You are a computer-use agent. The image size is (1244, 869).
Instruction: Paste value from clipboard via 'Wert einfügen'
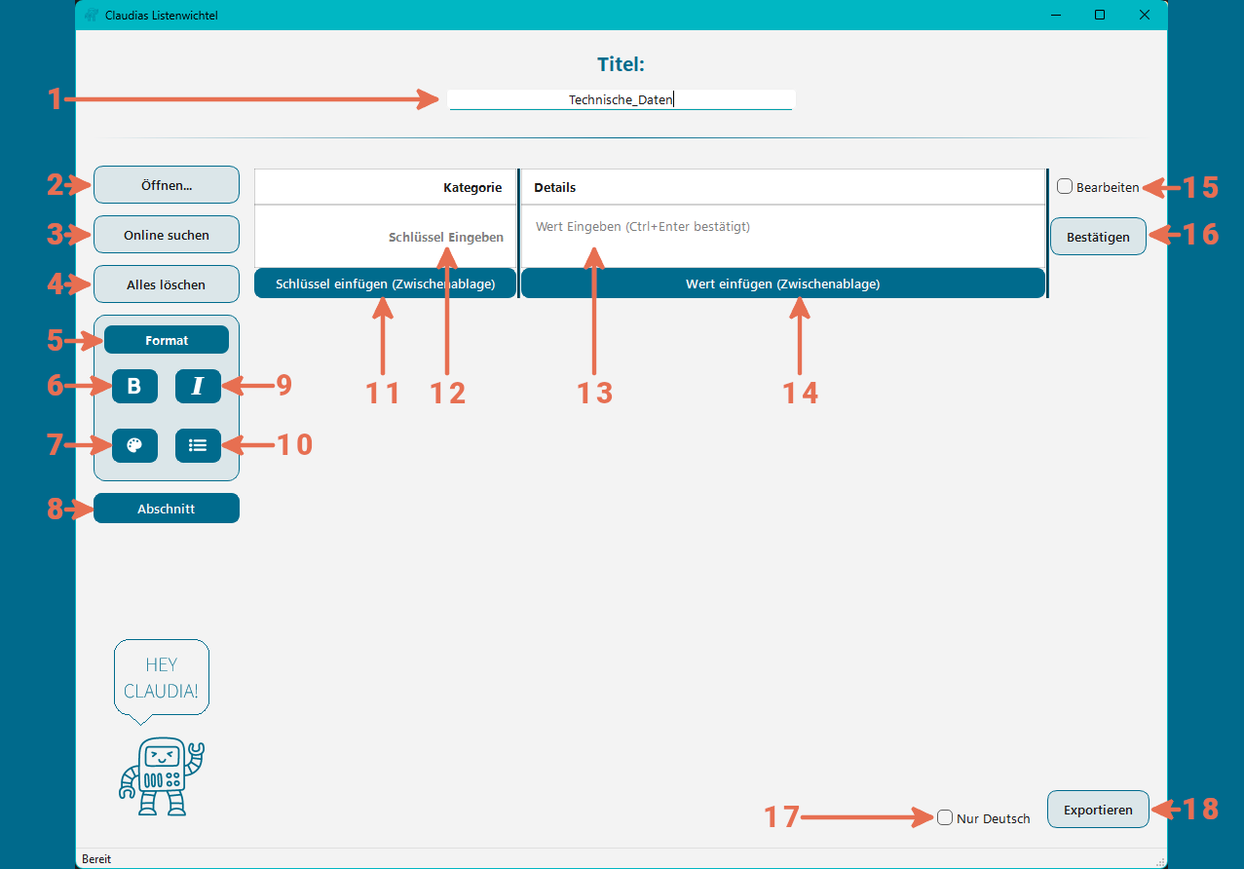[783, 283]
